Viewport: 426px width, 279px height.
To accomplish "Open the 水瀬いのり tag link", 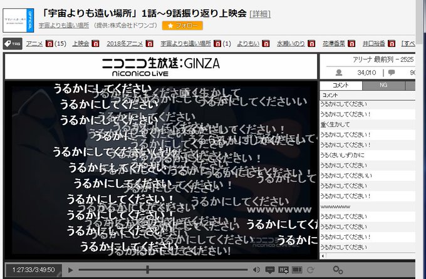I will click(291, 43).
